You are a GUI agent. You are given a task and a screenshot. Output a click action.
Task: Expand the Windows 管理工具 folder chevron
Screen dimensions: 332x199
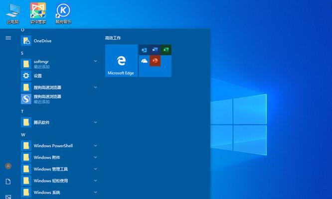96,169
